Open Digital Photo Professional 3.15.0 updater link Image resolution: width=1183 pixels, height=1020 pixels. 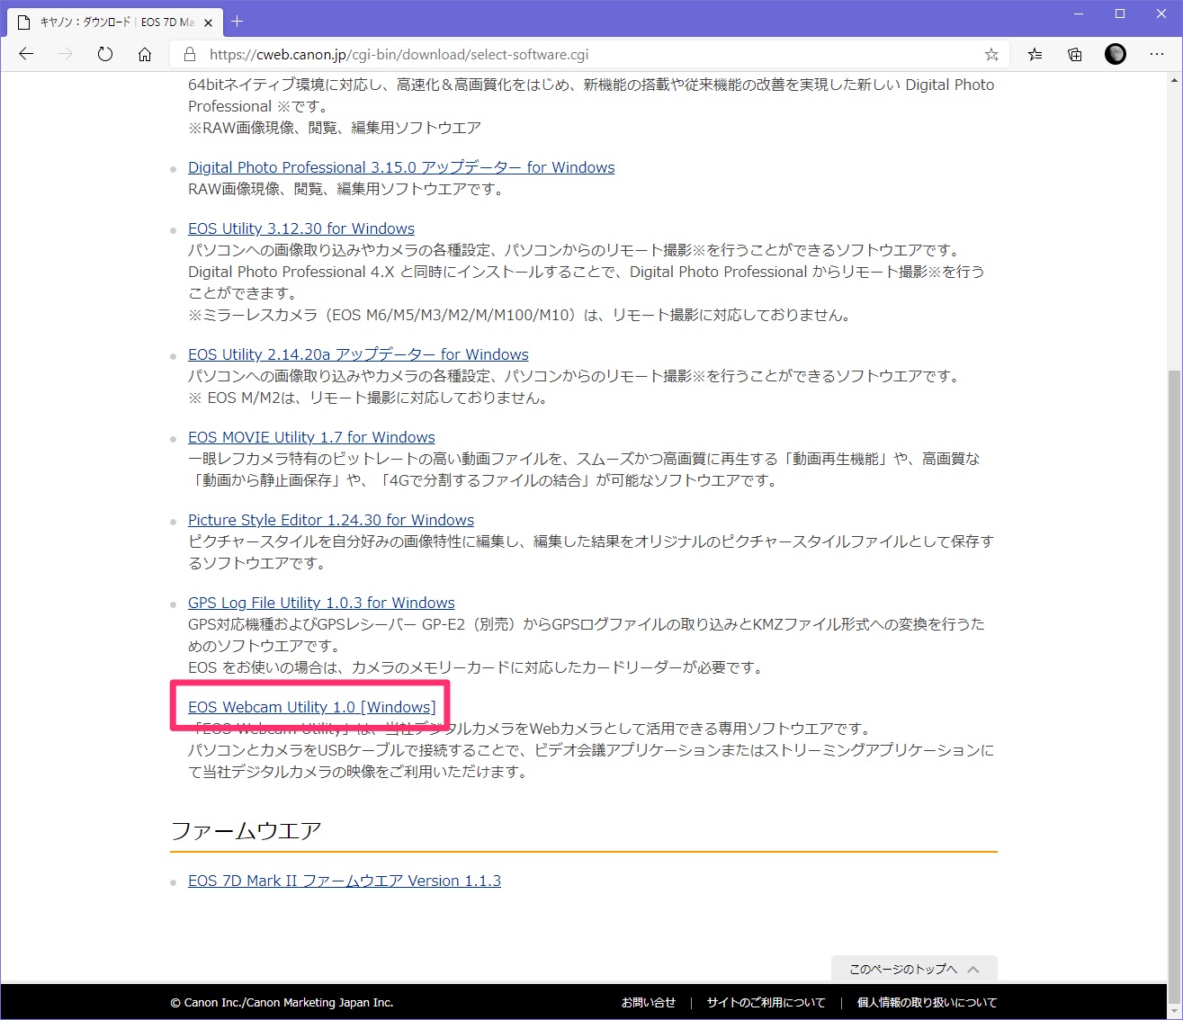tap(401, 167)
